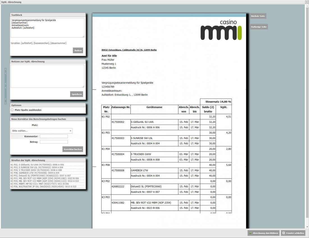Click the right-edge vertical scrollbar of the window
Viewport: 309px width, 238px height.
coord(307,116)
